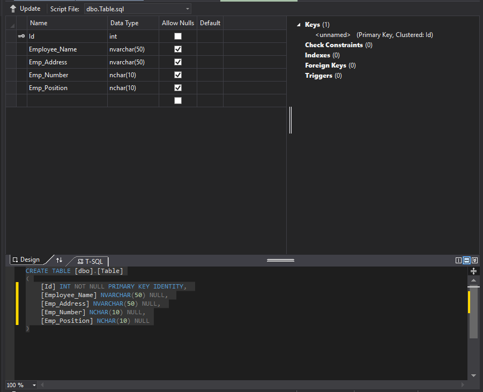Screen dimensions: 483x392
Task: Check Allow Nulls on the empty new column row
Action: click(x=179, y=100)
